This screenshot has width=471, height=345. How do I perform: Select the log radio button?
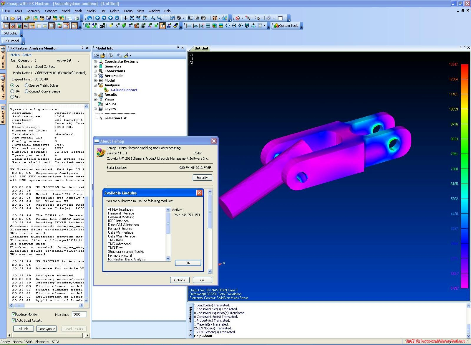(12, 85)
